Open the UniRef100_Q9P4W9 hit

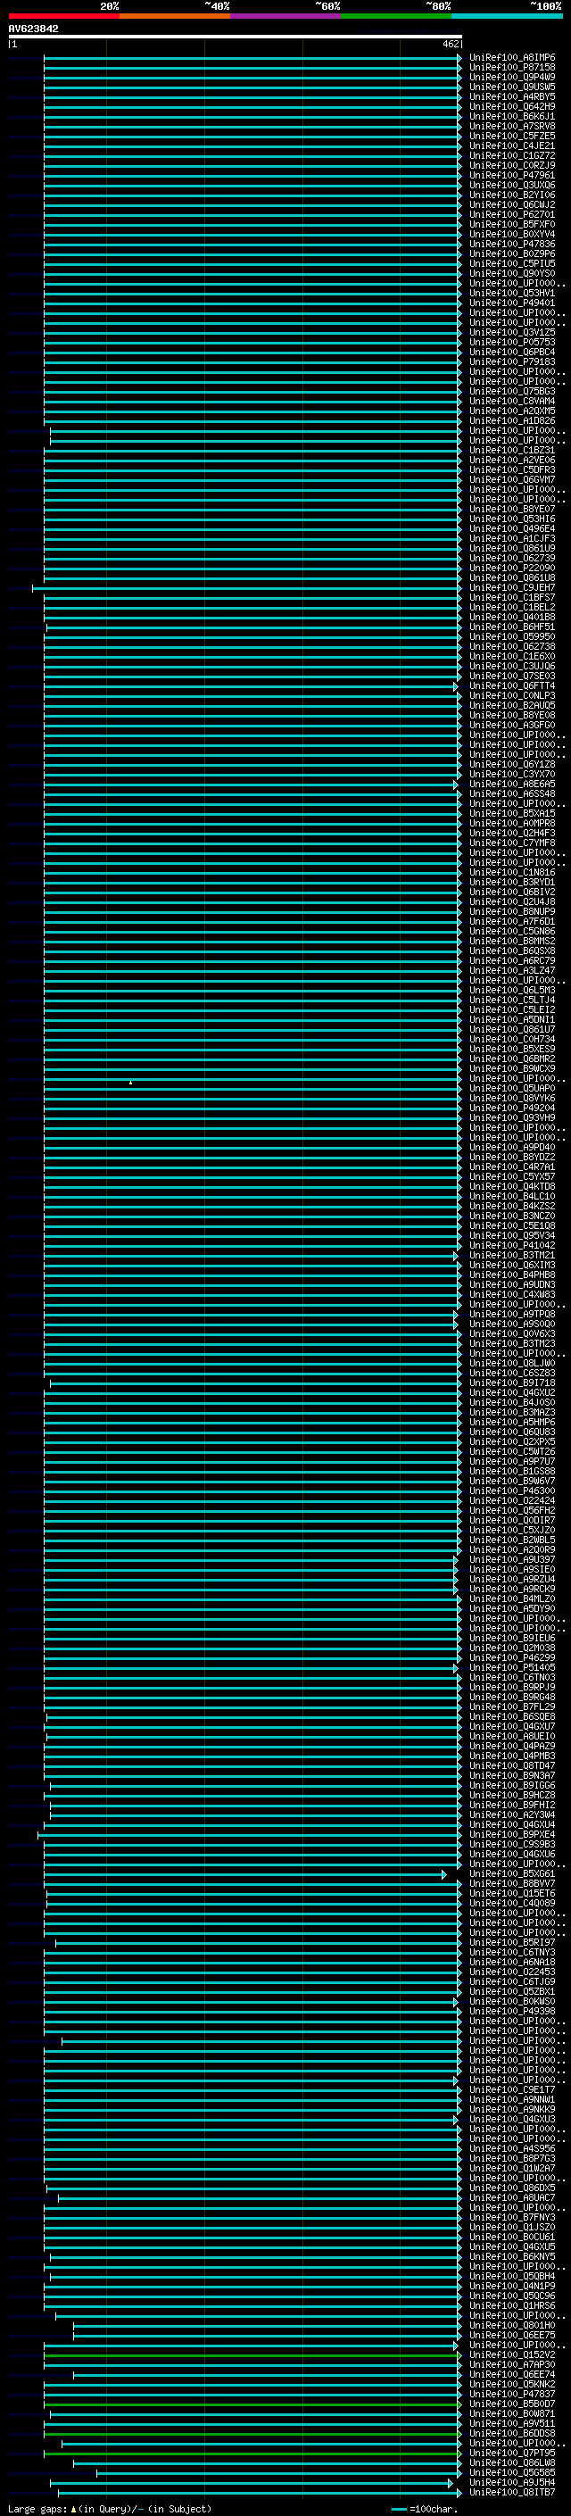pyautogui.click(x=512, y=77)
